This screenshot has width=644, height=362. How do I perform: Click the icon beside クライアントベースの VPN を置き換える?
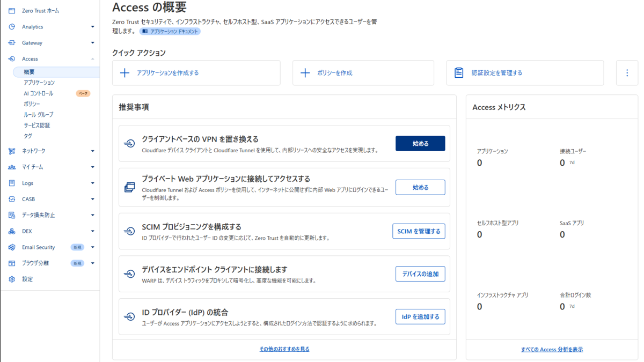coord(129,143)
